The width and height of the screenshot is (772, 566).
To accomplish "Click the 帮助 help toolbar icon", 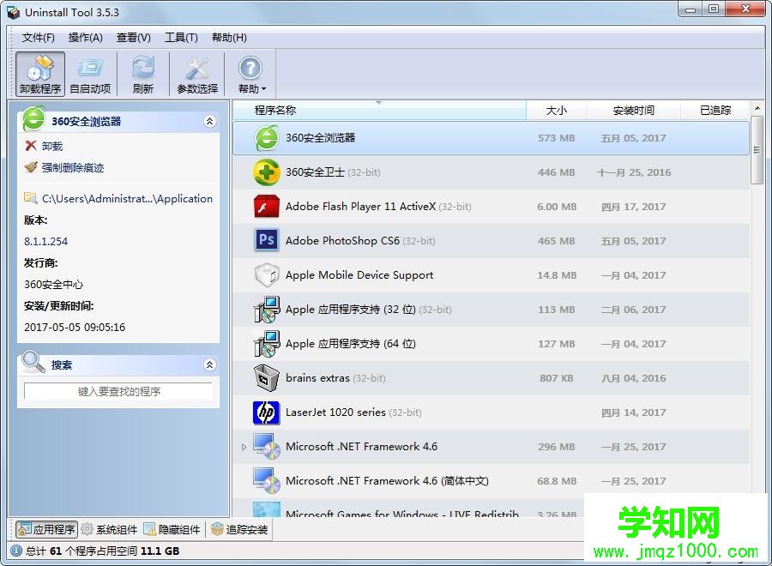I will coord(250,73).
